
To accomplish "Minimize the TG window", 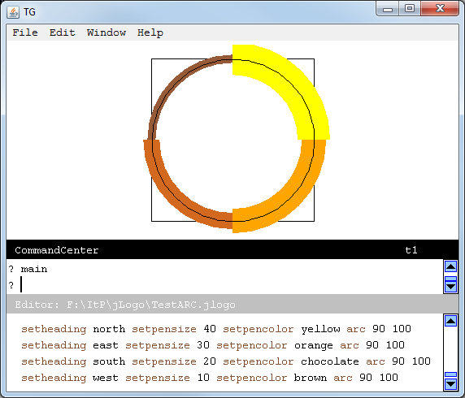I will point(387,8).
